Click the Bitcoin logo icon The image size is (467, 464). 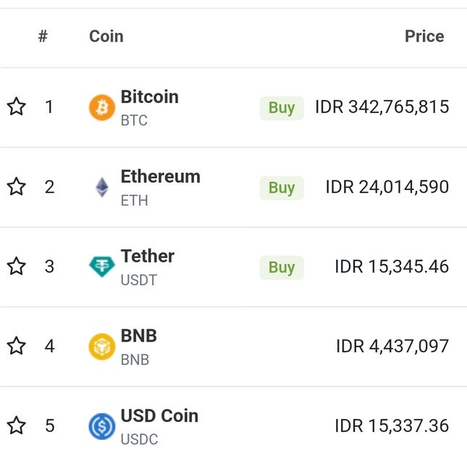(102, 107)
